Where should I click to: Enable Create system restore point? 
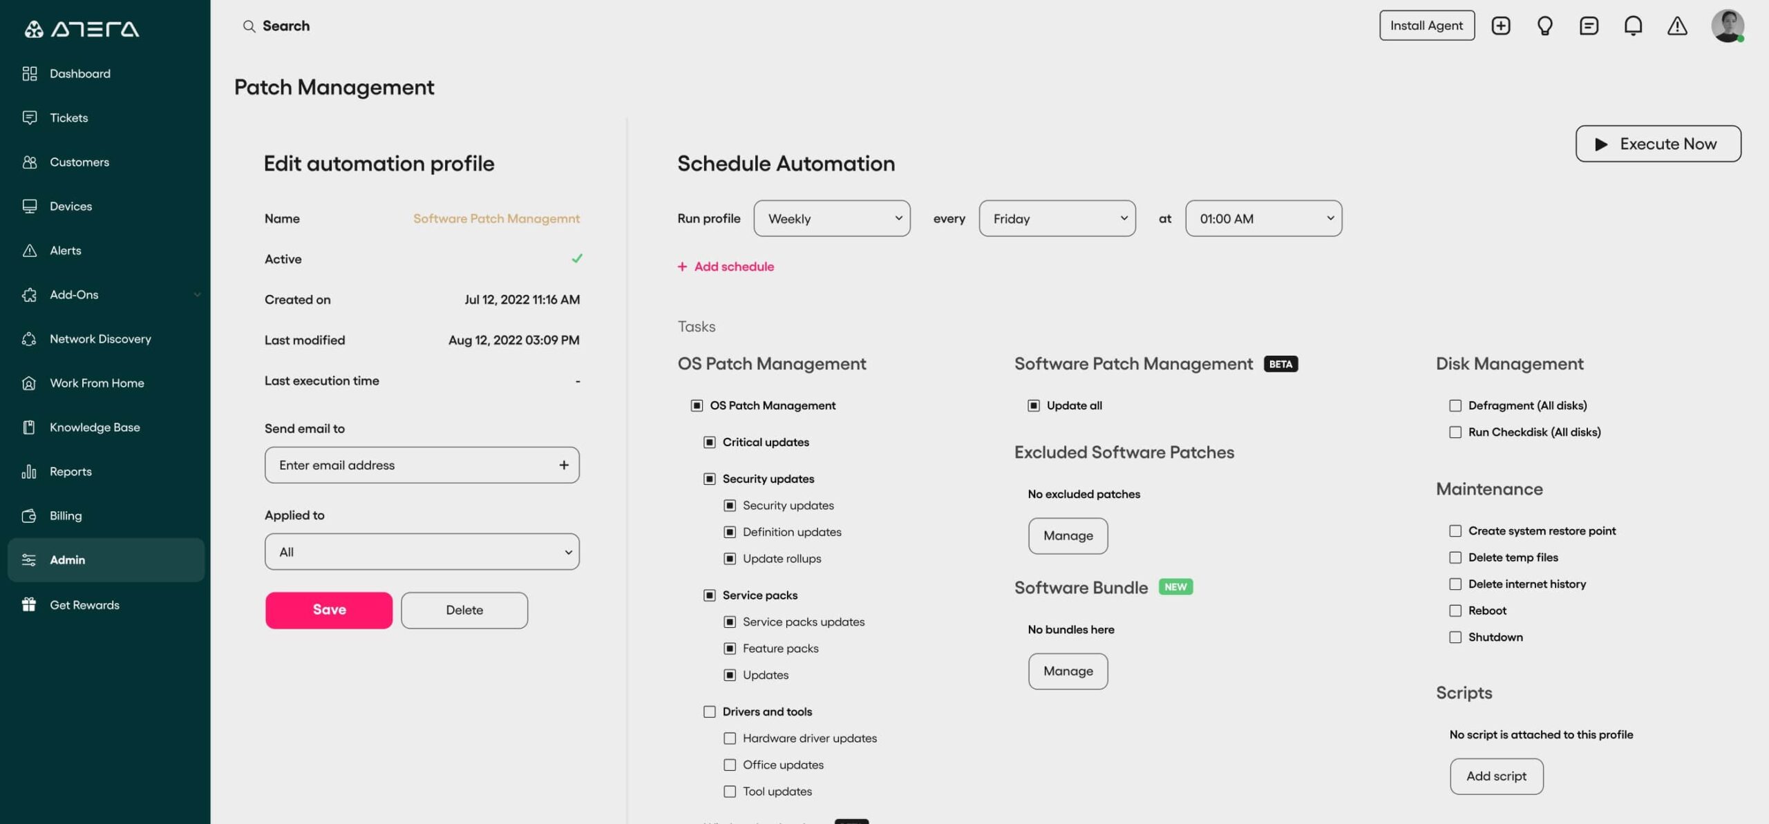(1456, 530)
